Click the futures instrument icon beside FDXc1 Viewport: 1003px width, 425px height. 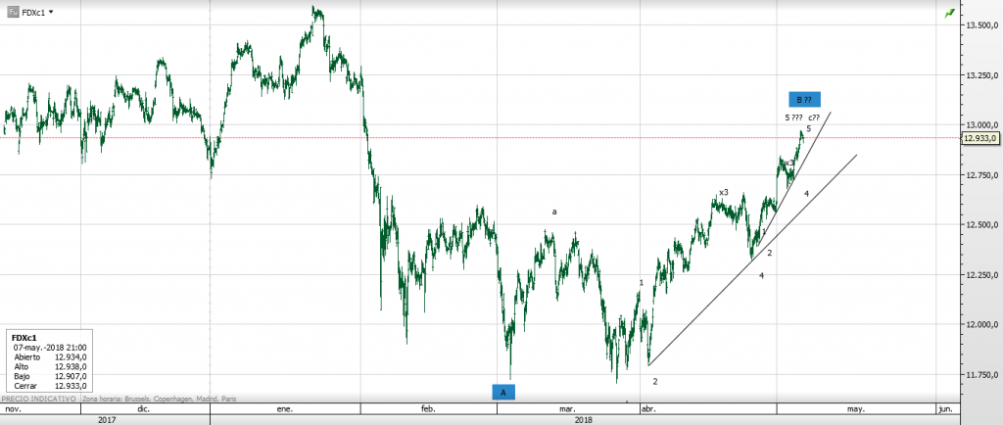point(13,13)
